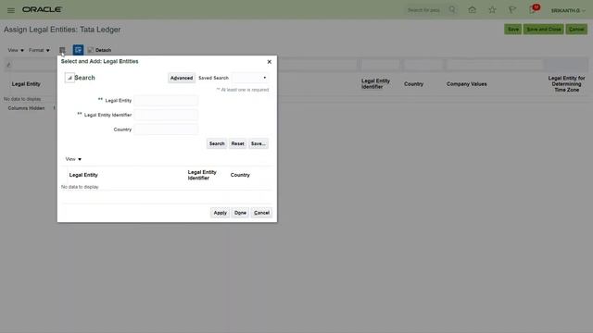Go to the Home icon
The image size is (593, 333).
(472, 10)
